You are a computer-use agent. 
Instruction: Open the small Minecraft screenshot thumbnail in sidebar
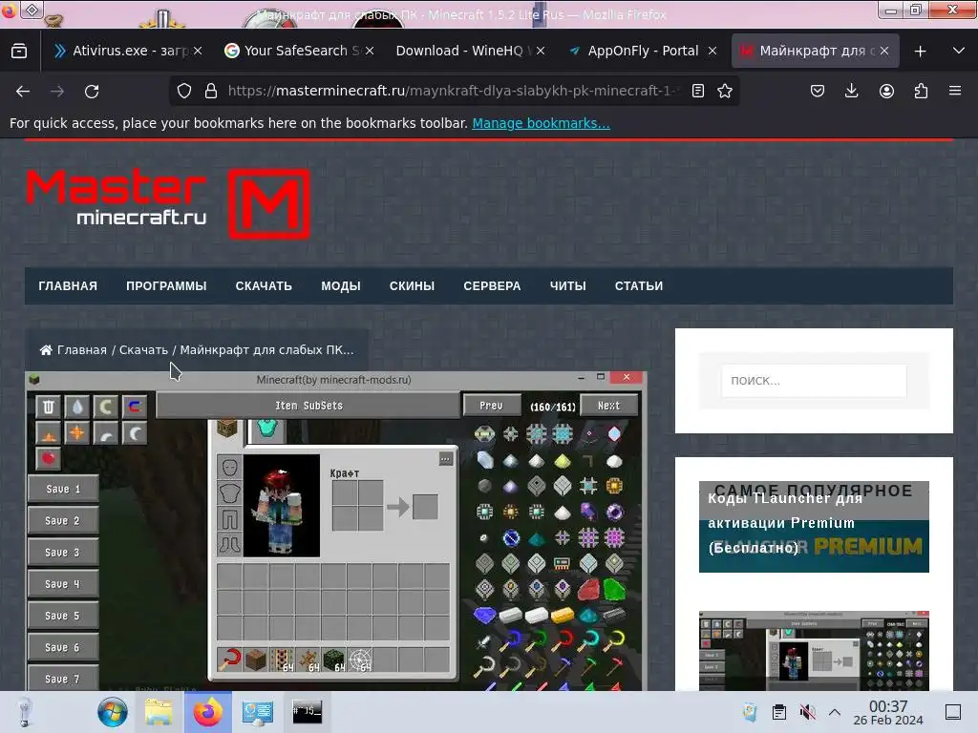[814, 651]
